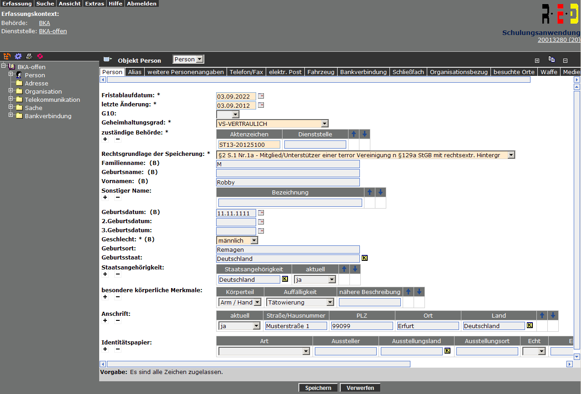Screen dimensions: 581x394
Task: Open calendar picker for letzte Änderung date
Action: 261,105
